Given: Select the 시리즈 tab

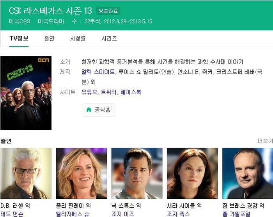Looking at the screenshot, I should [109, 39].
